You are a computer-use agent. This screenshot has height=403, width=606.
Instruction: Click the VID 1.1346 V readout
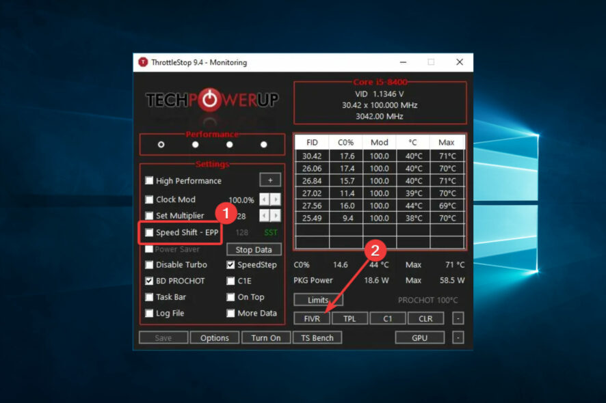point(380,94)
